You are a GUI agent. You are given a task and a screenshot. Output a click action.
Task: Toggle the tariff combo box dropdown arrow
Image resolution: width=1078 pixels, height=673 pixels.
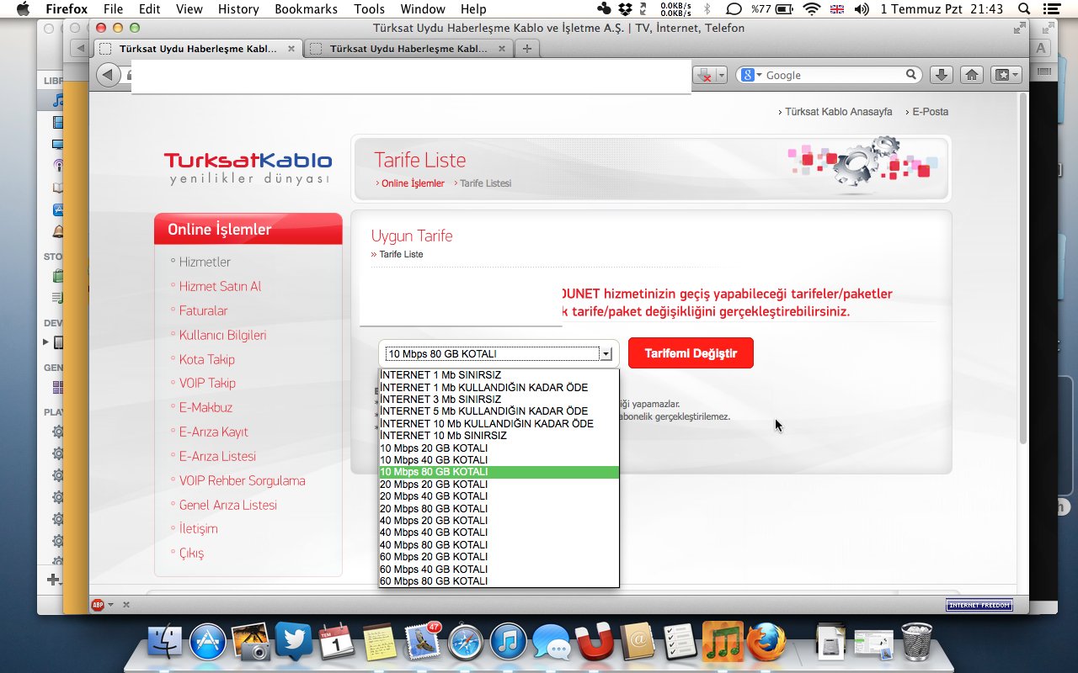click(x=606, y=354)
